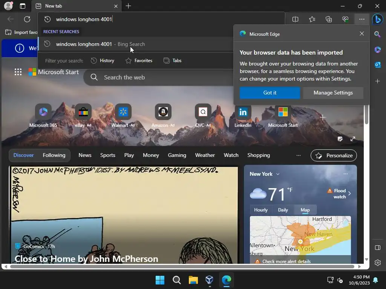
Task: Open the Gaming tab
Action: (177, 155)
